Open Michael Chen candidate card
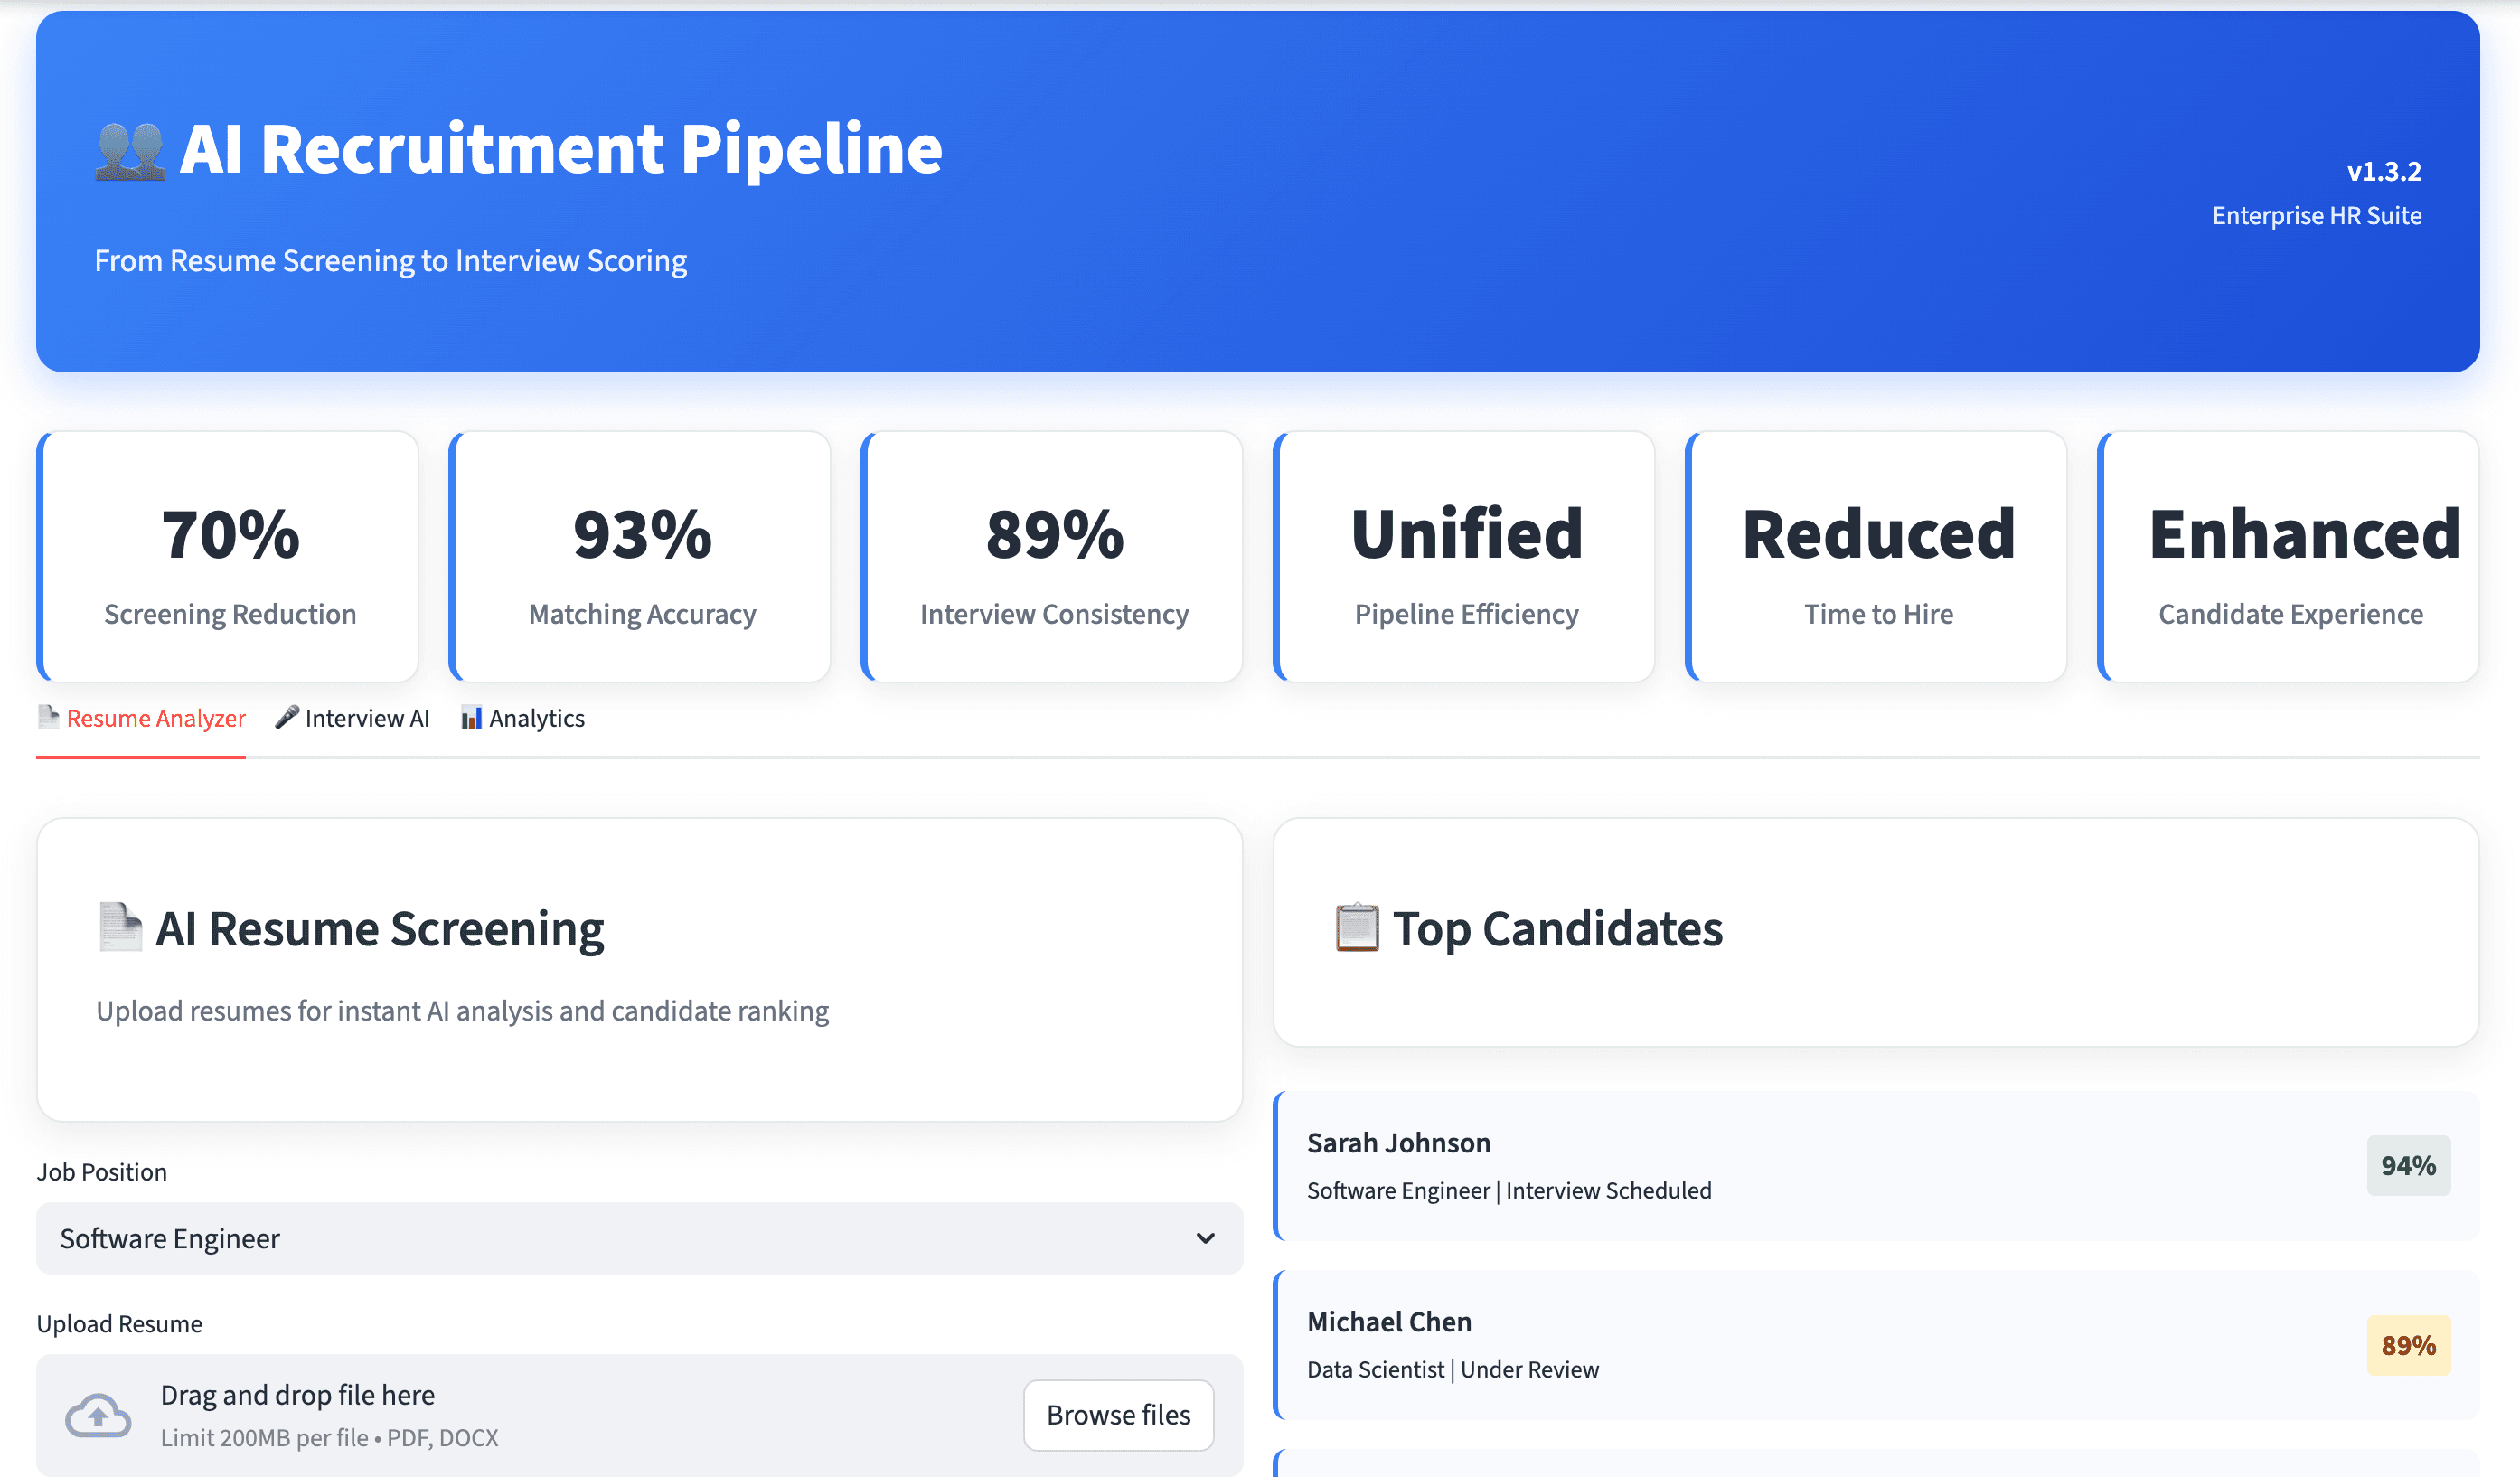This screenshot has width=2520, height=1477. 1800,1345
